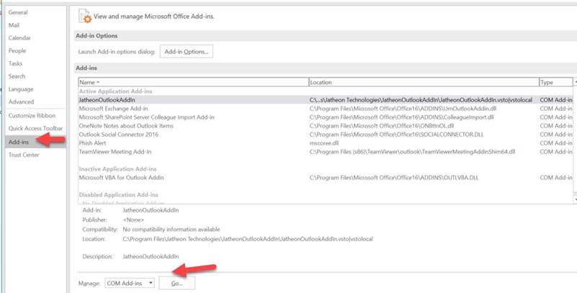
Task: Select the Add-ins category
Action: pos(36,142)
